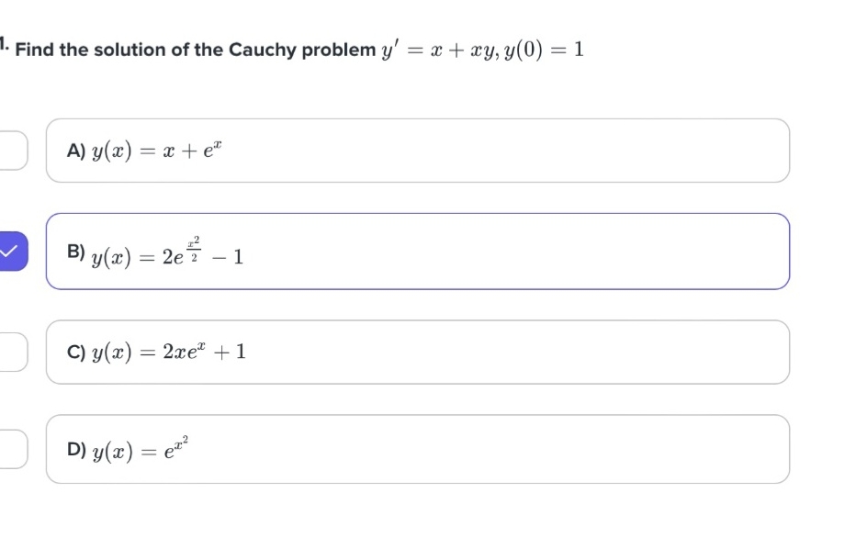Viewport: 867px width, 560px height.
Task: Click the label C inside the third answer card
Action: point(75,352)
